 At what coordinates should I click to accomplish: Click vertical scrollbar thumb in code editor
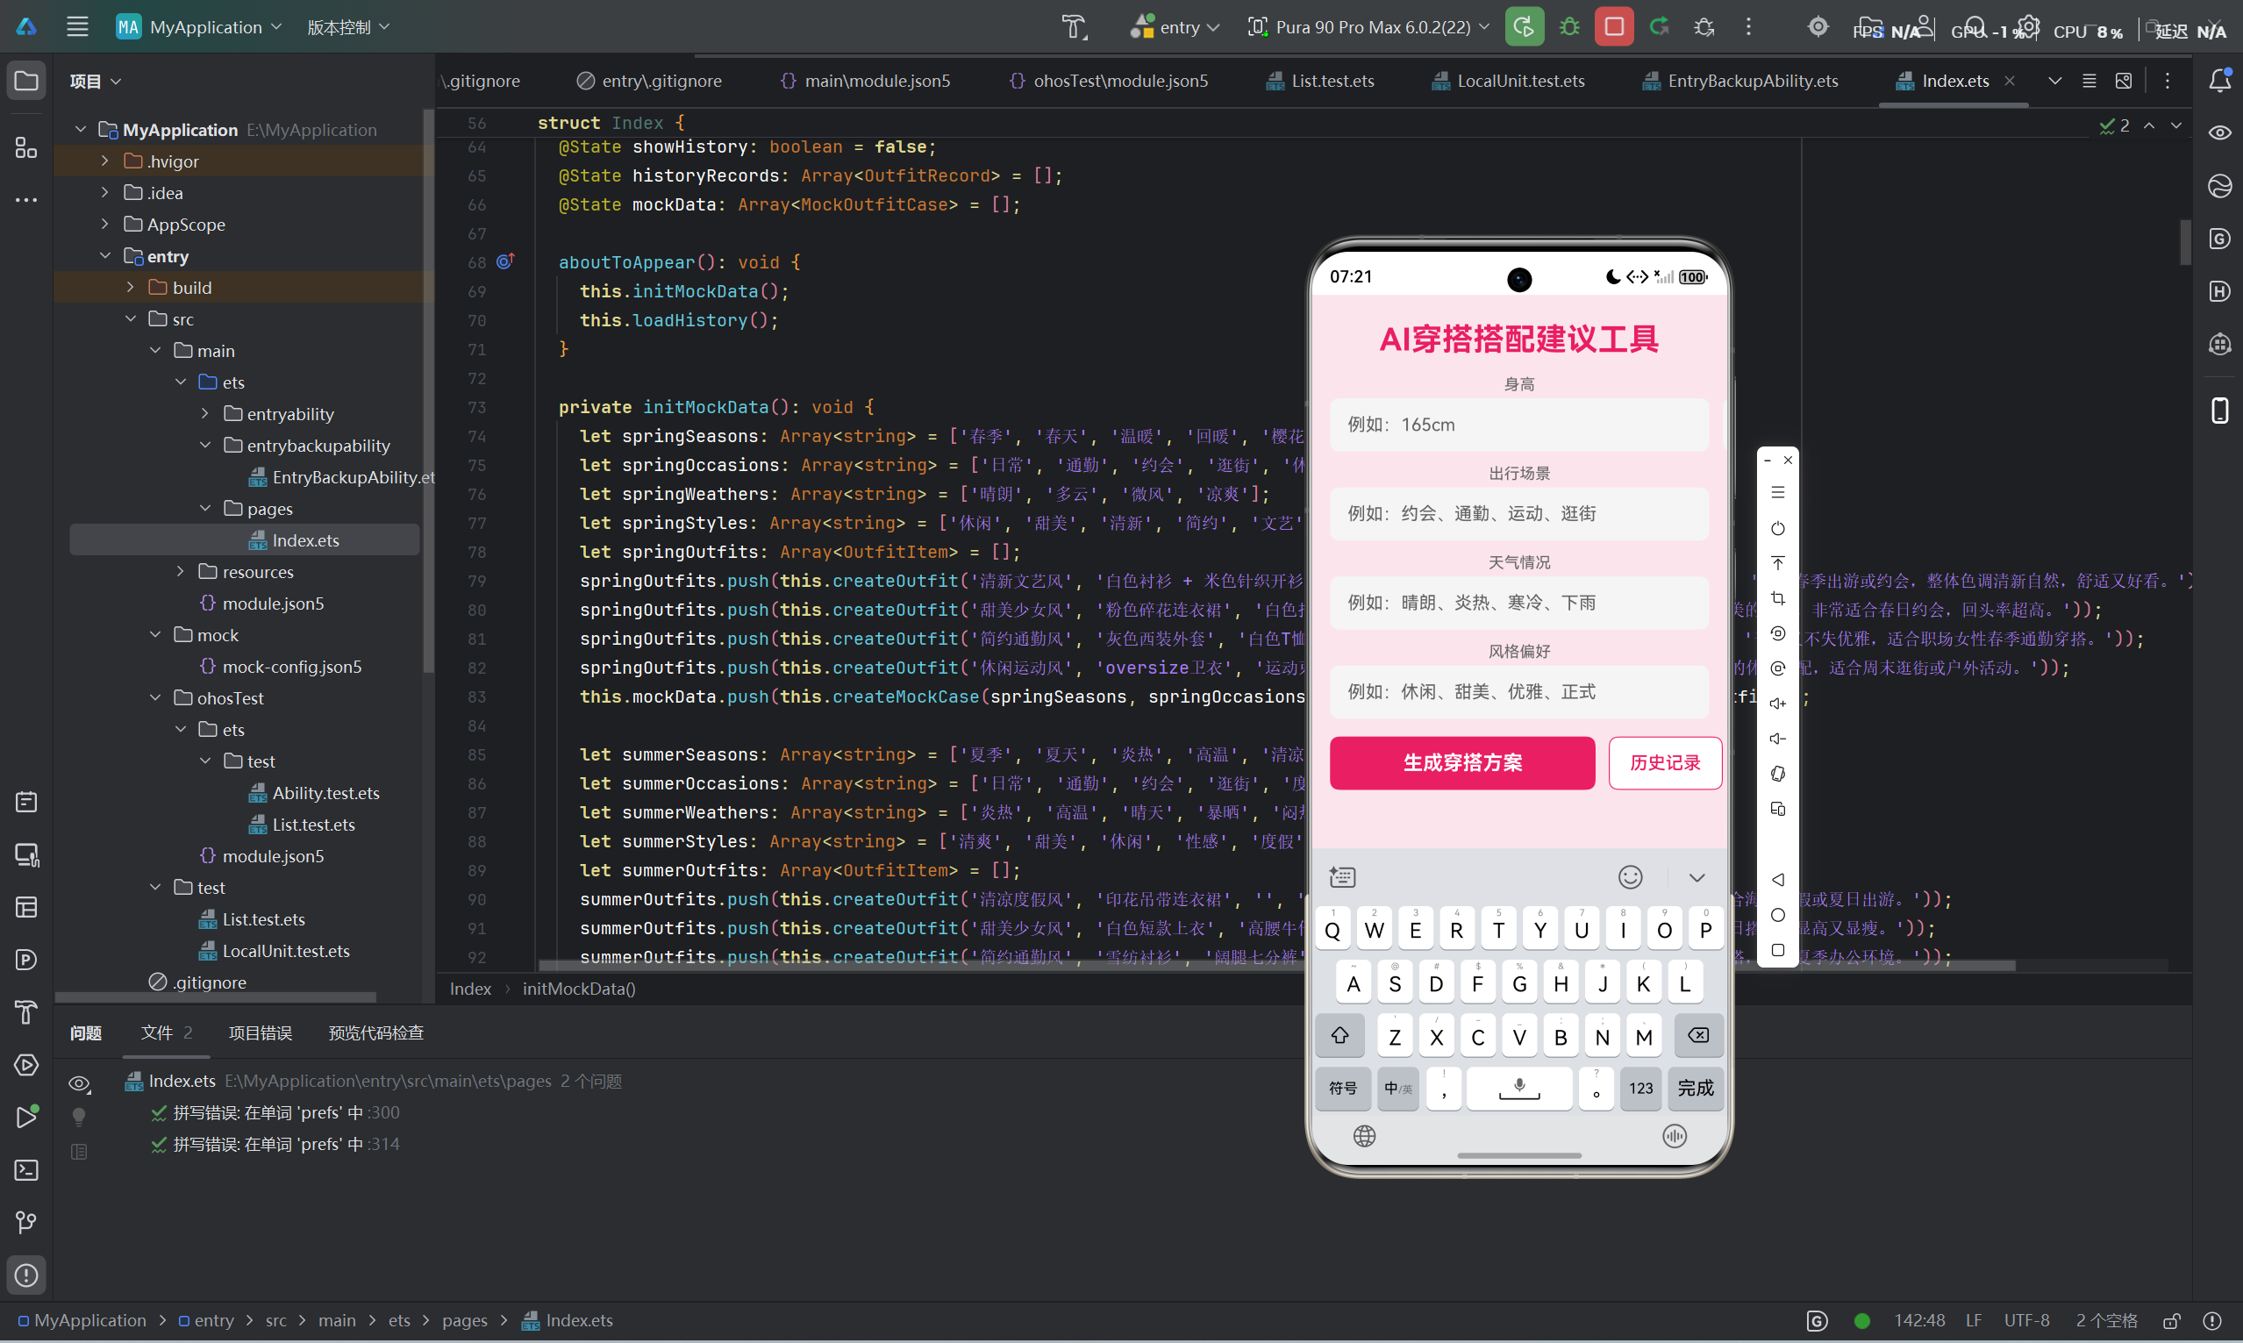point(2185,242)
